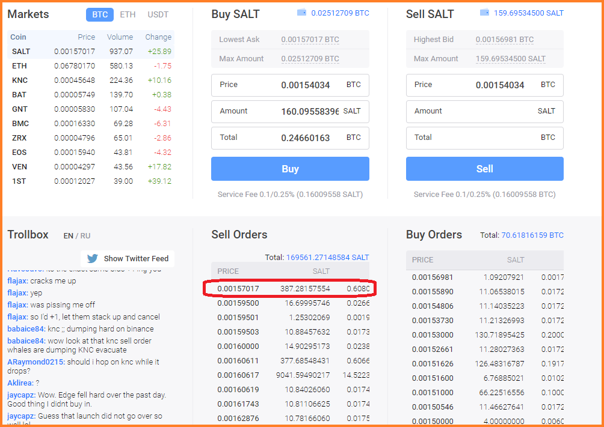Viewport: 604px width, 427px height.
Task: Click Sell Orders total 169561.27148584 SALT
Action: click(x=327, y=258)
